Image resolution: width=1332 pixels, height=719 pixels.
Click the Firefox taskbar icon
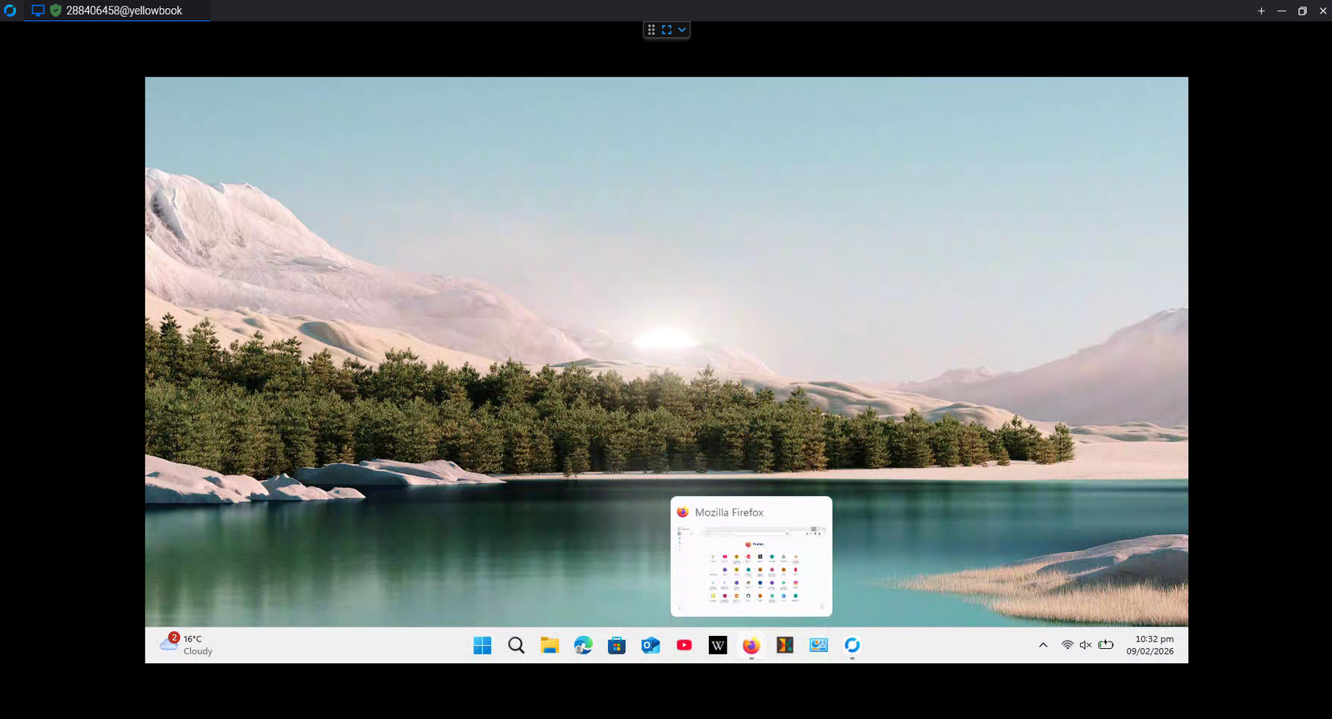click(752, 646)
